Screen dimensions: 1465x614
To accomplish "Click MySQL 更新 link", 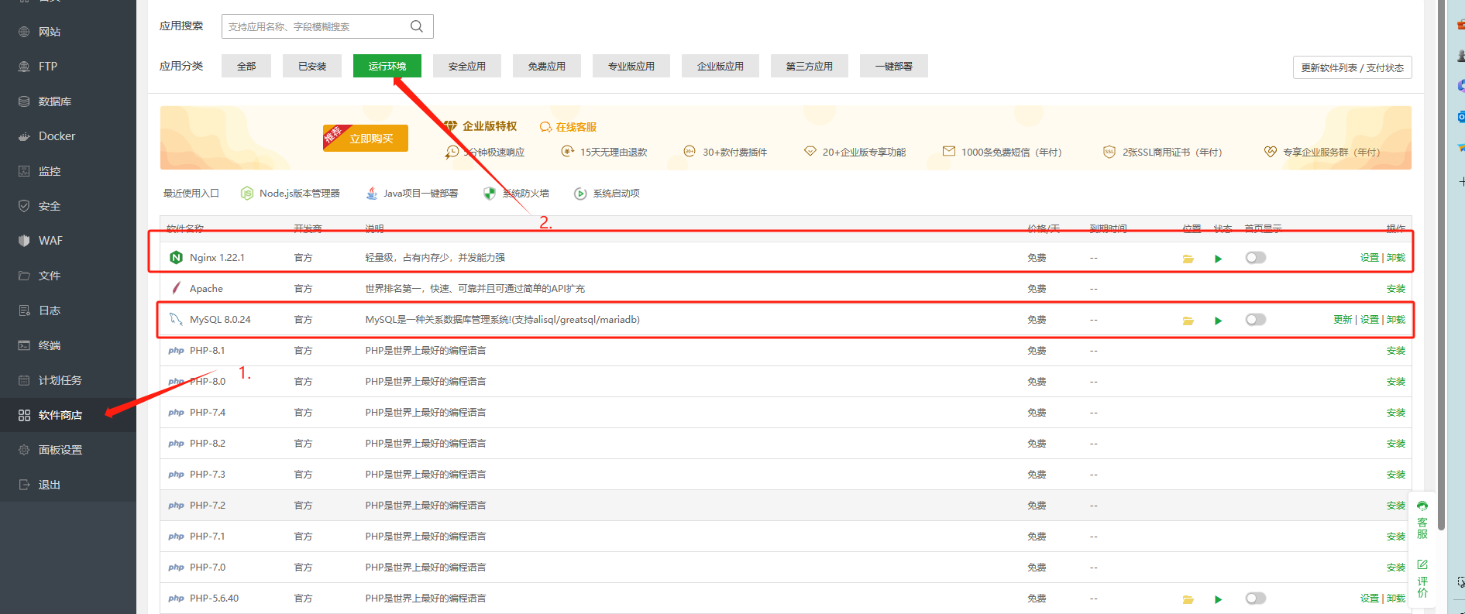I will pyautogui.click(x=1343, y=319).
